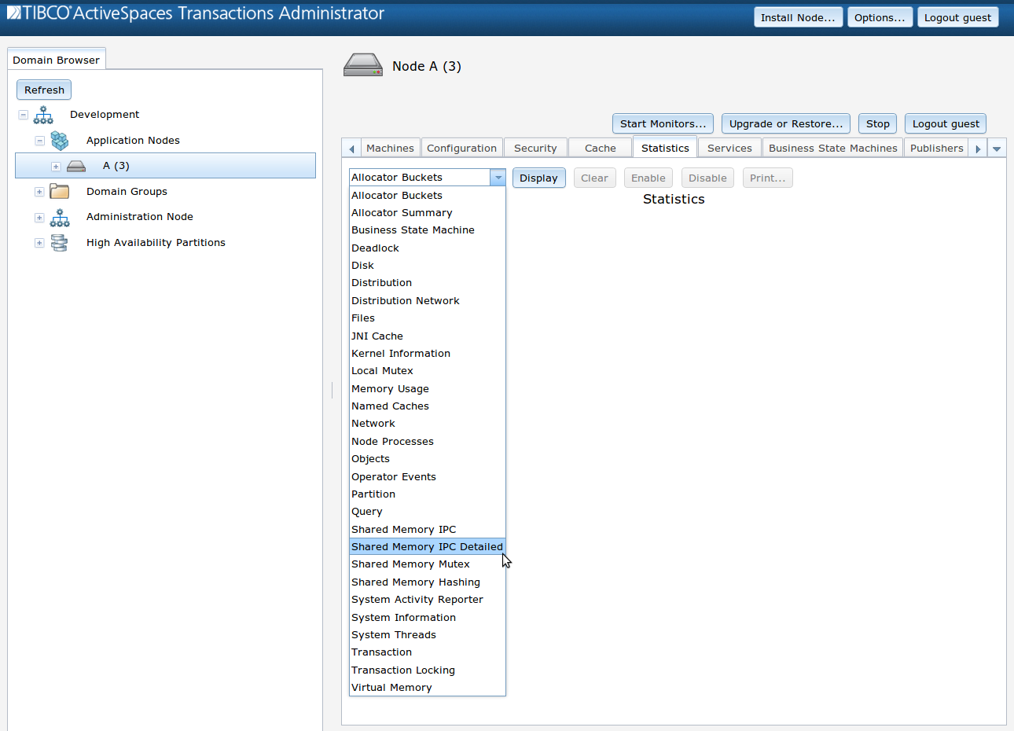Click the right arrow to scroll tabs forward

tap(976, 147)
